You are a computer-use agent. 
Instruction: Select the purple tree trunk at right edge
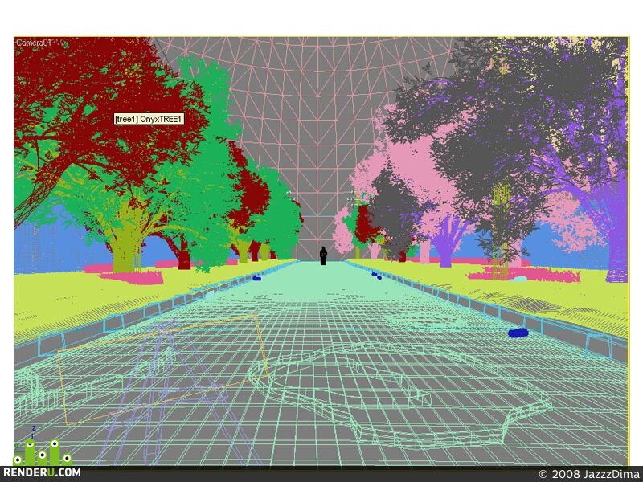pos(617,246)
